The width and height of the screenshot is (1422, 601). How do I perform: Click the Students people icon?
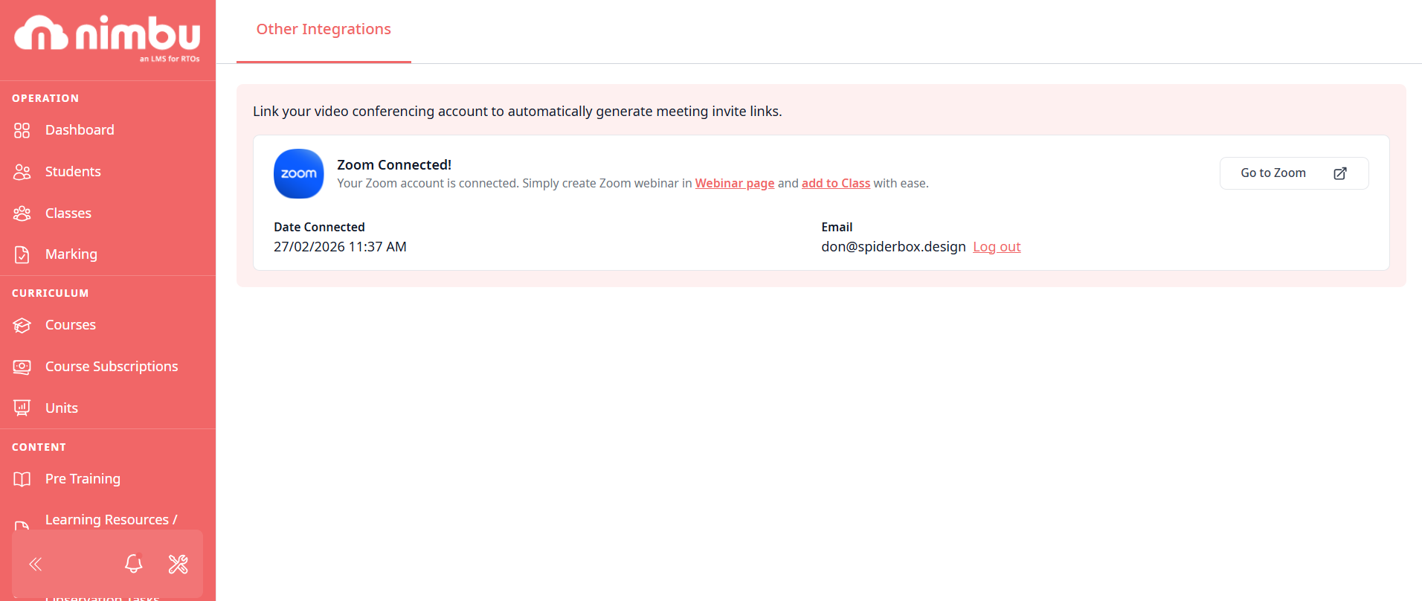[x=22, y=172]
